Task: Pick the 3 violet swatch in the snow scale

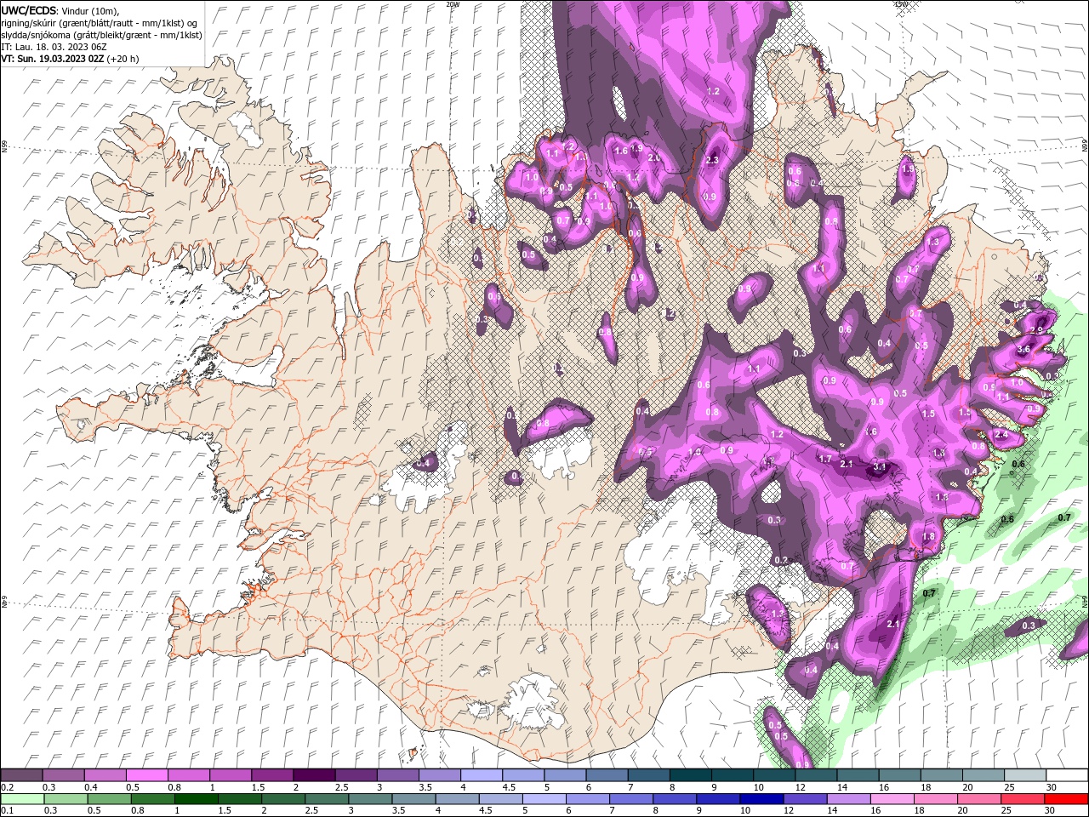Action: click(397, 774)
